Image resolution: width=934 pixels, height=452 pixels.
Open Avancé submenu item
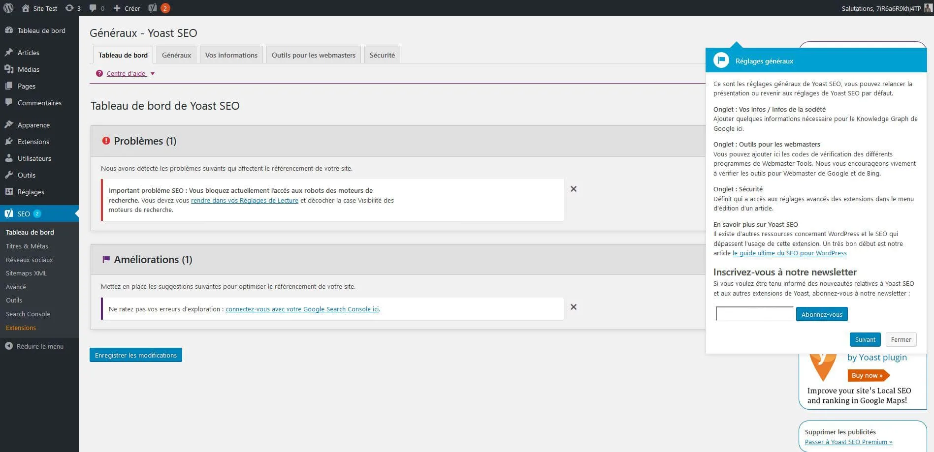click(x=16, y=287)
